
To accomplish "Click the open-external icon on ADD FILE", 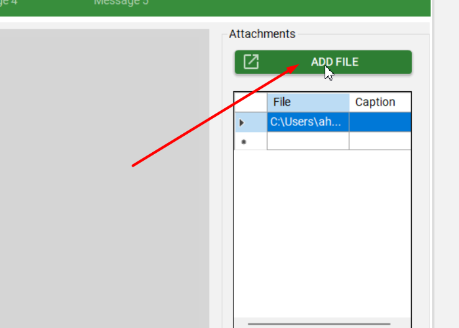I will point(251,62).
